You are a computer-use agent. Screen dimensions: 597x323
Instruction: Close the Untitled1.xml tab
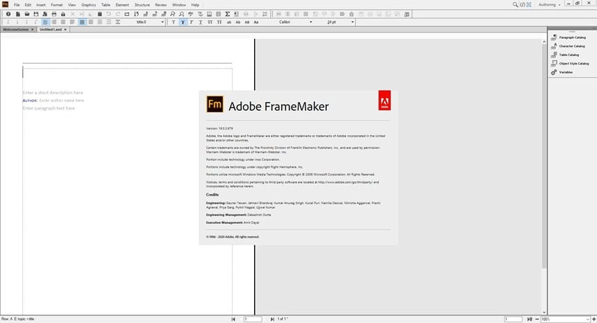[65, 29]
